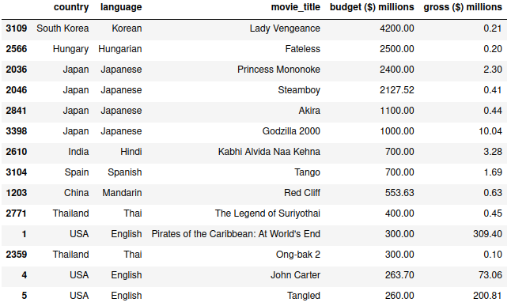Screen dimensions: 511x306
Task: Click Pirates of the Caribbean title cell
Action: tap(236, 234)
